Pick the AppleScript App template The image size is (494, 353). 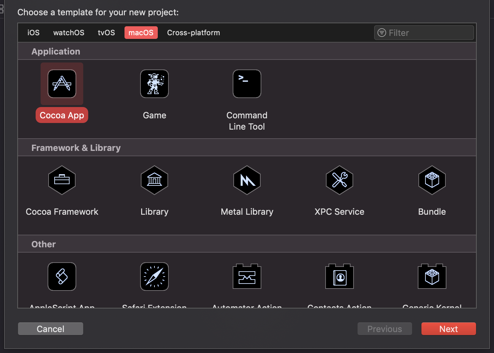coord(62,277)
